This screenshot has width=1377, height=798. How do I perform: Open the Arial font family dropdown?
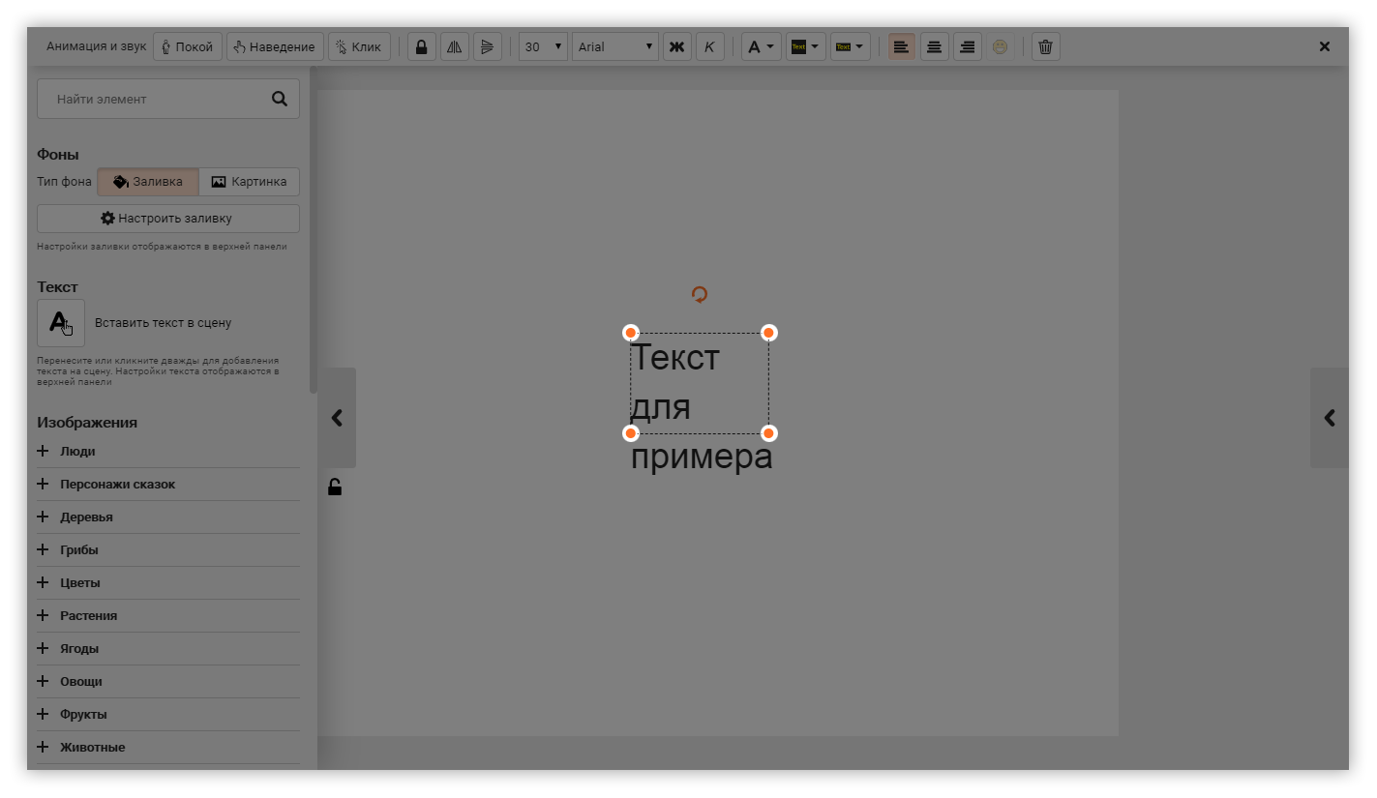[x=615, y=46]
